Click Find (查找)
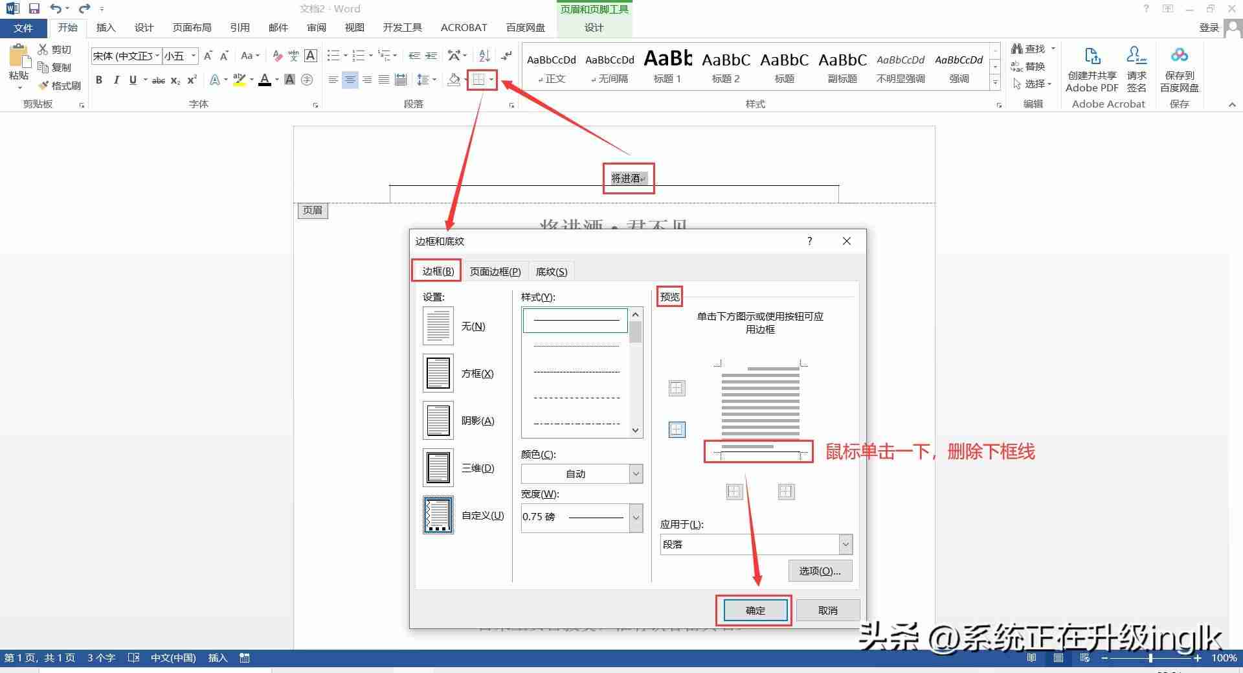Screen dimensions: 1243x673 pos(1029,49)
